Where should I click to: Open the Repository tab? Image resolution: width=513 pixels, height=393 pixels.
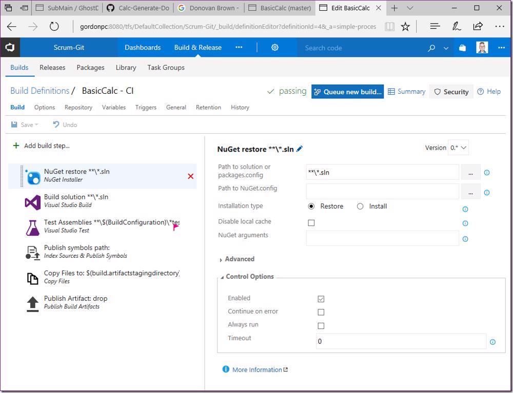click(78, 108)
